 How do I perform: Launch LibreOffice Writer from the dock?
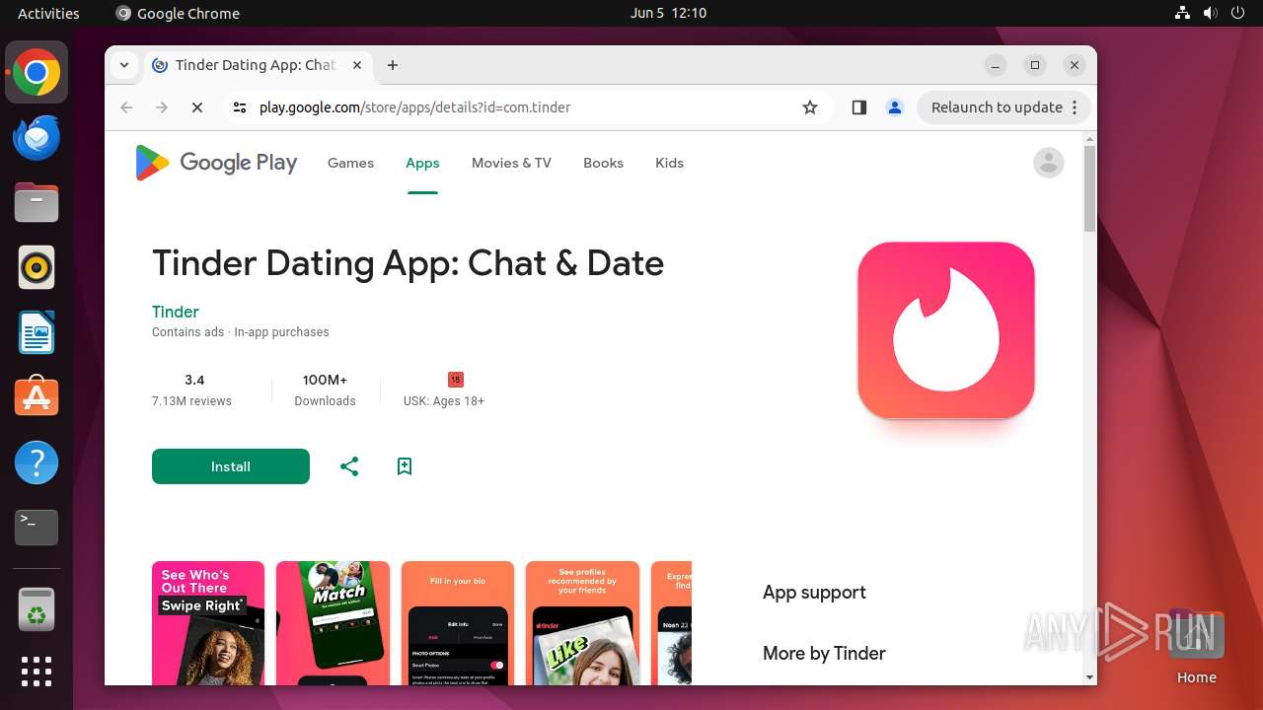tap(37, 332)
